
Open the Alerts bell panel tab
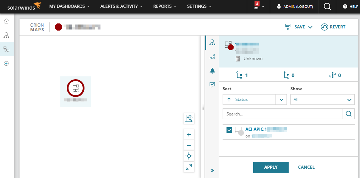coord(212,71)
